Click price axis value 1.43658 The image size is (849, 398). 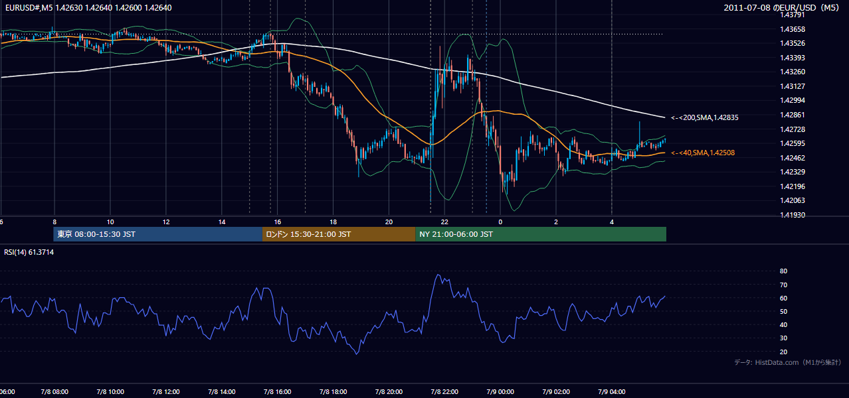click(793, 29)
